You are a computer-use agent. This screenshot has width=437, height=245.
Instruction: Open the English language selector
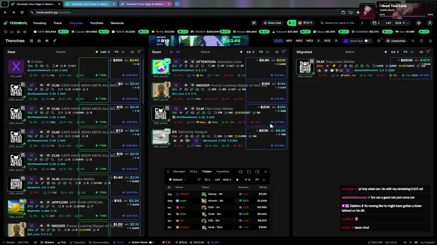click(x=427, y=242)
